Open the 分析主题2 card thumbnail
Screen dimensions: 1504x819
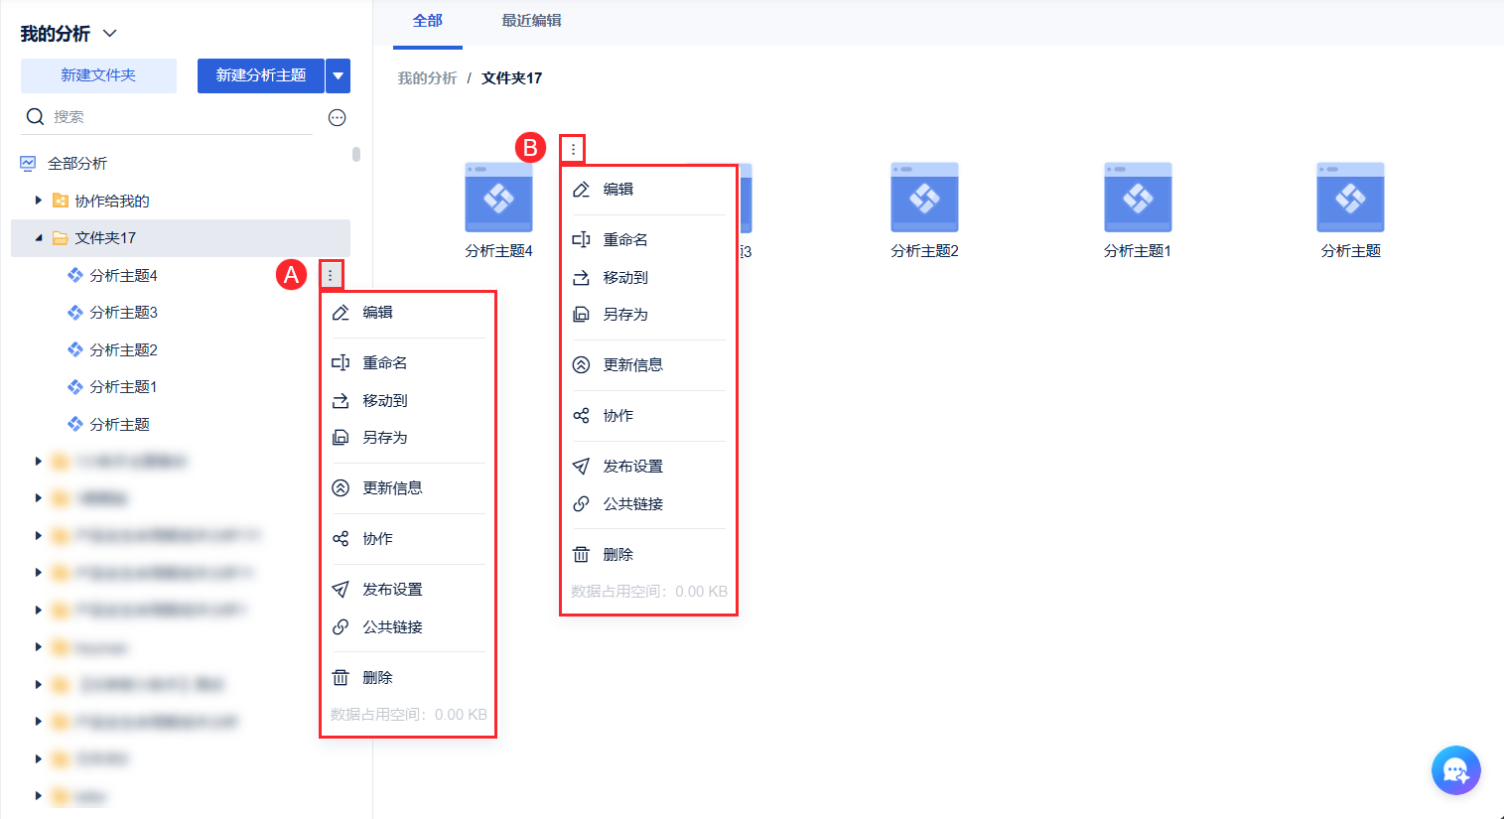[x=924, y=198]
